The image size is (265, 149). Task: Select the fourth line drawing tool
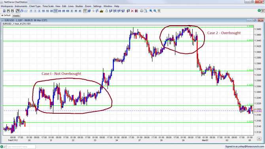(123, 11)
